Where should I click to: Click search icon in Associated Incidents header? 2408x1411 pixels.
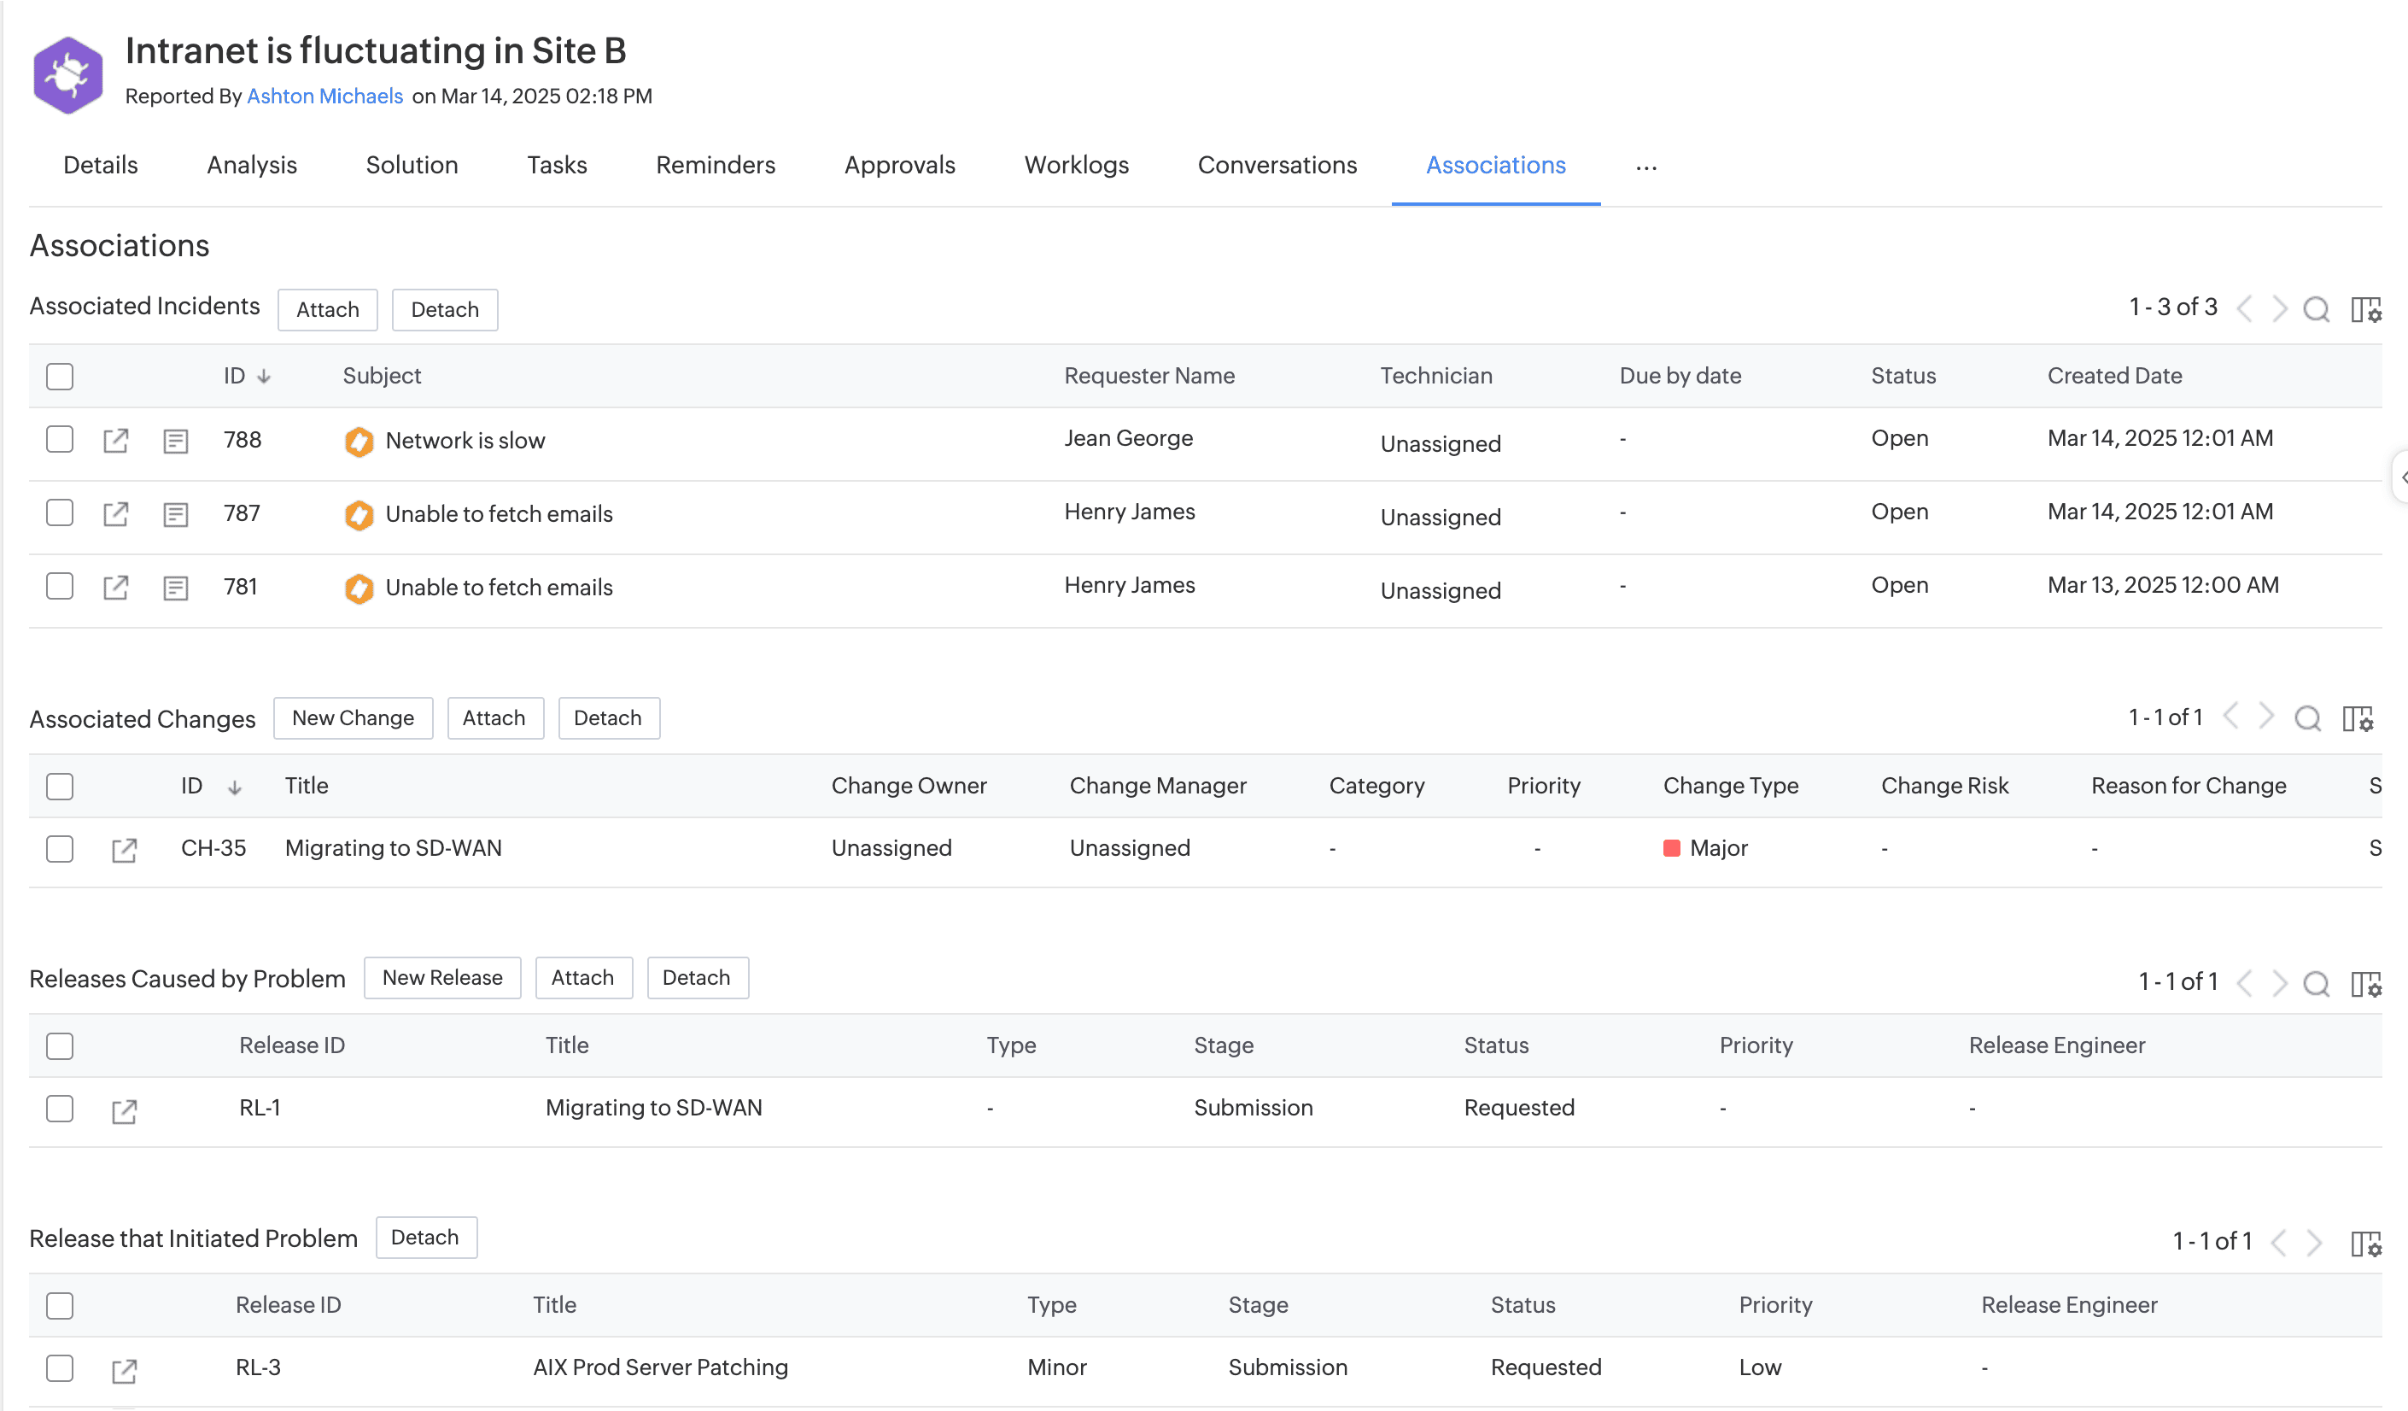(x=2317, y=309)
